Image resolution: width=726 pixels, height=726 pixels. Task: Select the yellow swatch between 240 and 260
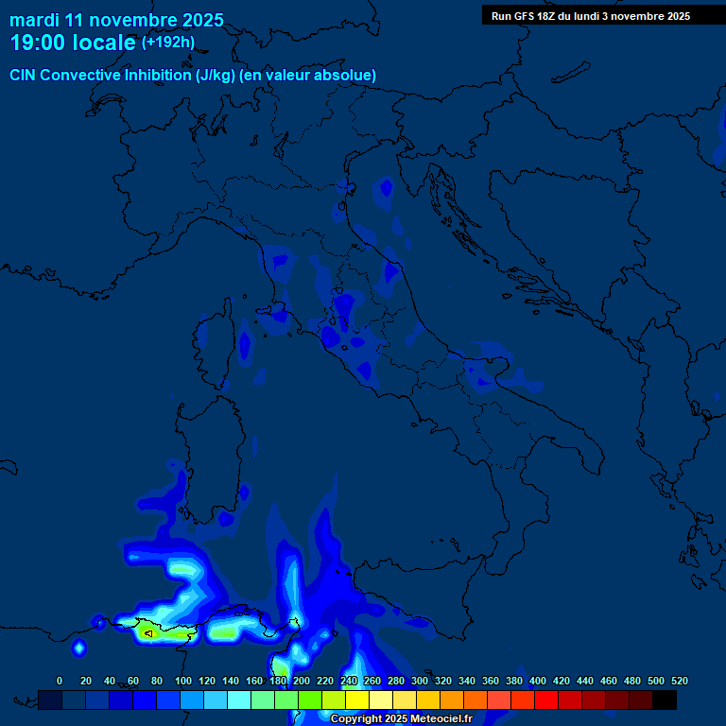357,700
